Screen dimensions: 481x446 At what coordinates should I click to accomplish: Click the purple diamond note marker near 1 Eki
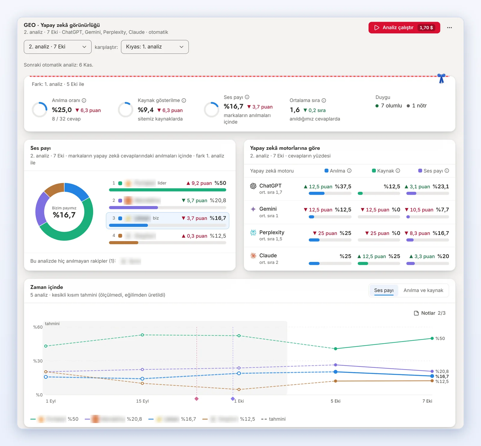tap(233, 399)
